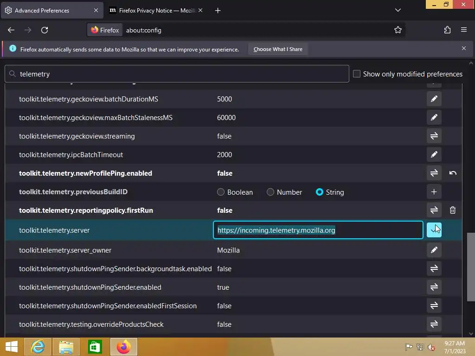Click the value 60000

pos(226,117)
